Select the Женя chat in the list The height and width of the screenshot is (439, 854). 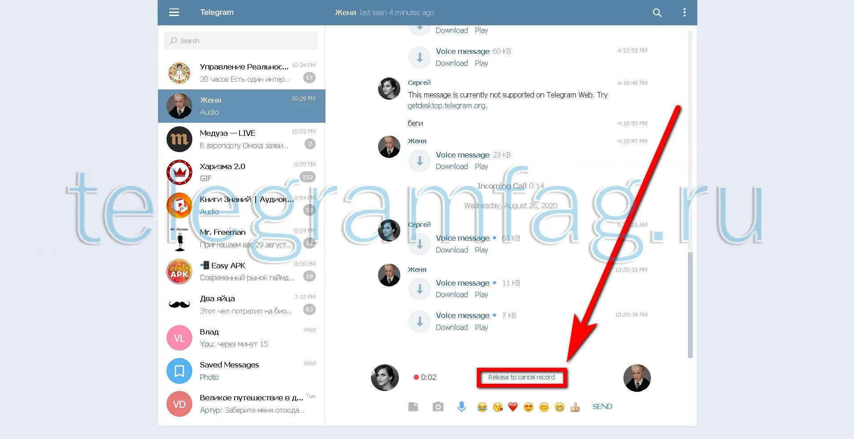[242, 106]
